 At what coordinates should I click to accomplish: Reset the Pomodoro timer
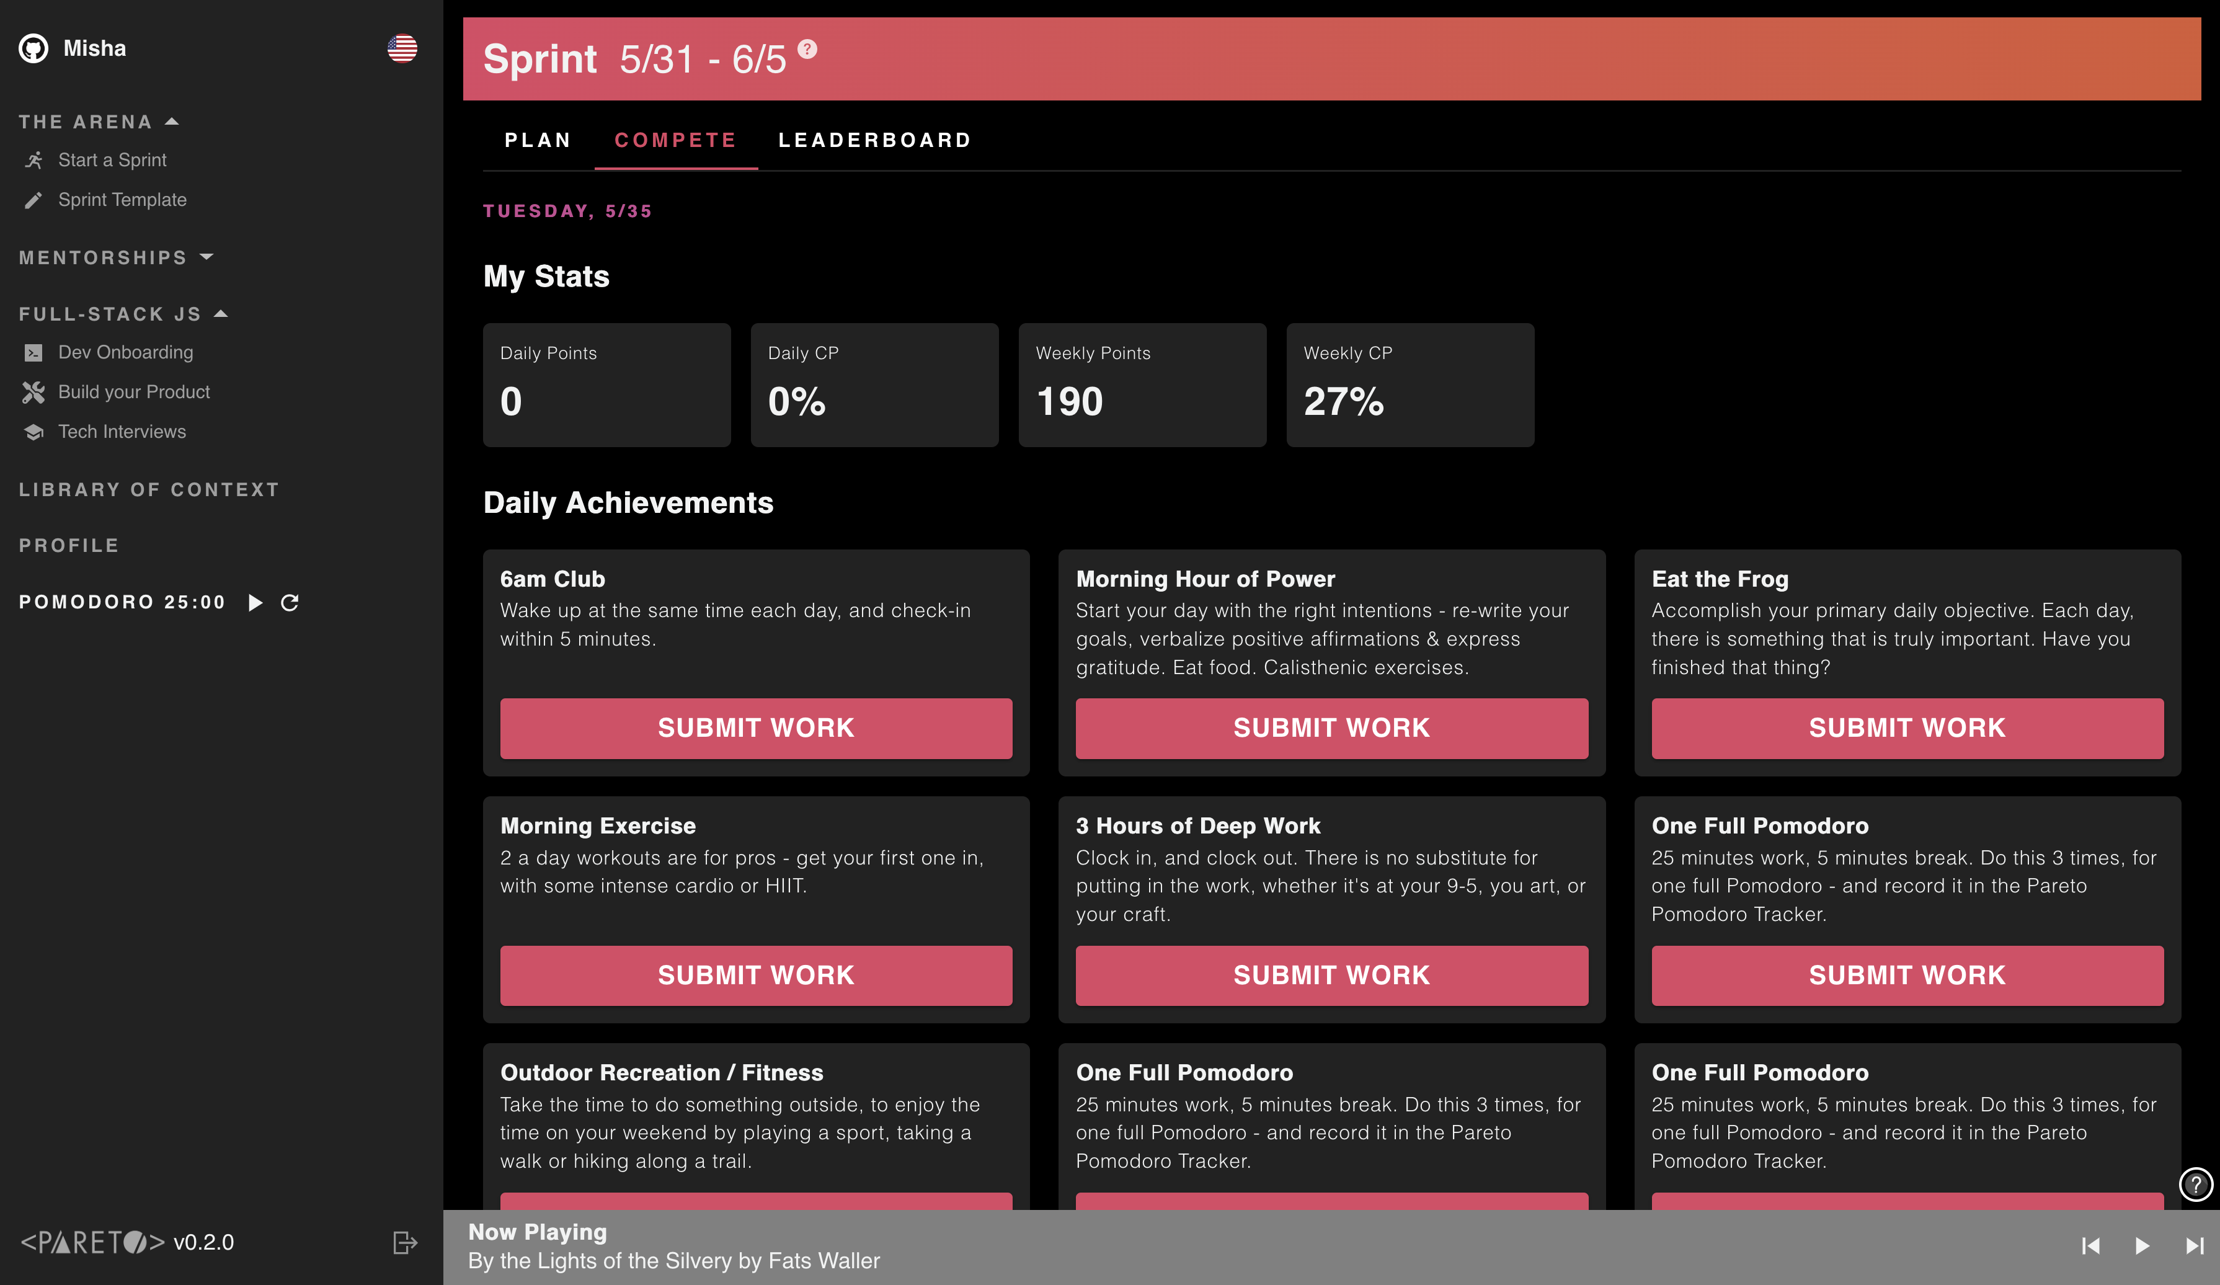tap(290, 602)
